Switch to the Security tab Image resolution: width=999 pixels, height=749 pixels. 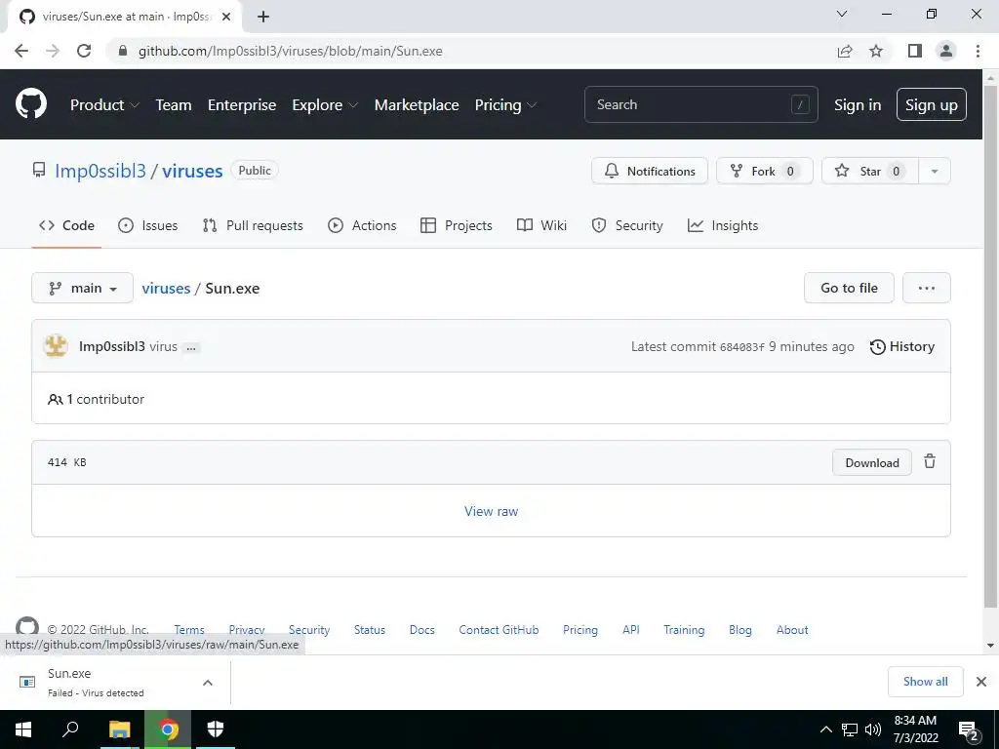pyautogui.click(x=627, y=225)
